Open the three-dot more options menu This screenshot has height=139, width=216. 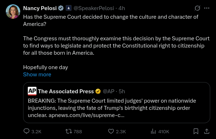207,8
